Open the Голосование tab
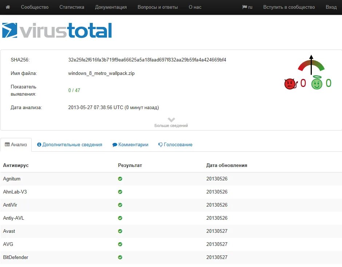 (x=175, y=145)
